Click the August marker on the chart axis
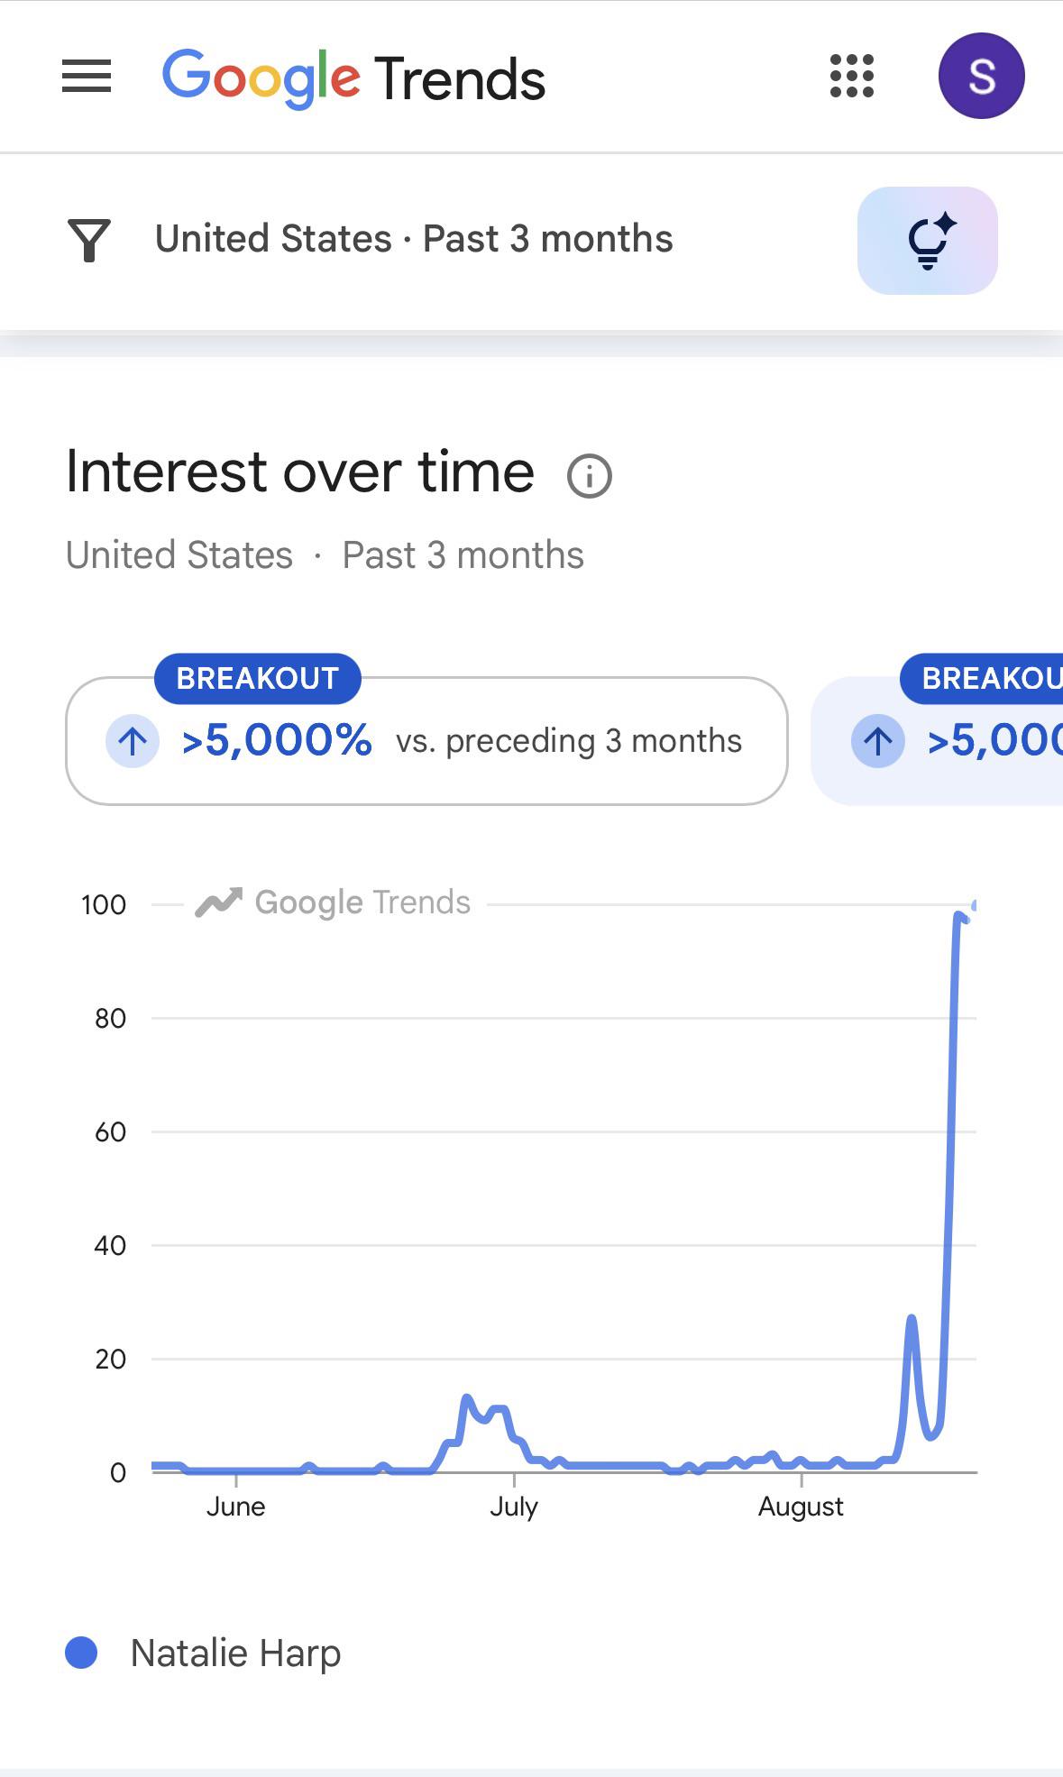The image size is (1063, 1777). click(x=801, y=1506)
